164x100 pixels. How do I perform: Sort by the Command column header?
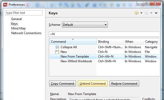click(x=73, y=41)
